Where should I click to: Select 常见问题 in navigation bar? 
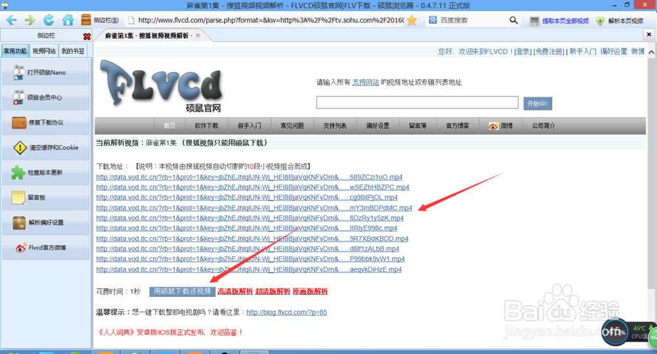pos(292,125)
